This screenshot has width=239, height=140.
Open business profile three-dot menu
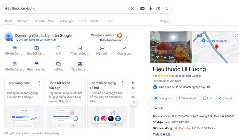127,38
